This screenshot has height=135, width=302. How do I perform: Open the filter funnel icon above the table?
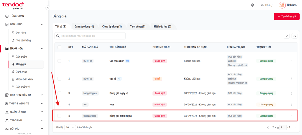(x=287, y=36)
